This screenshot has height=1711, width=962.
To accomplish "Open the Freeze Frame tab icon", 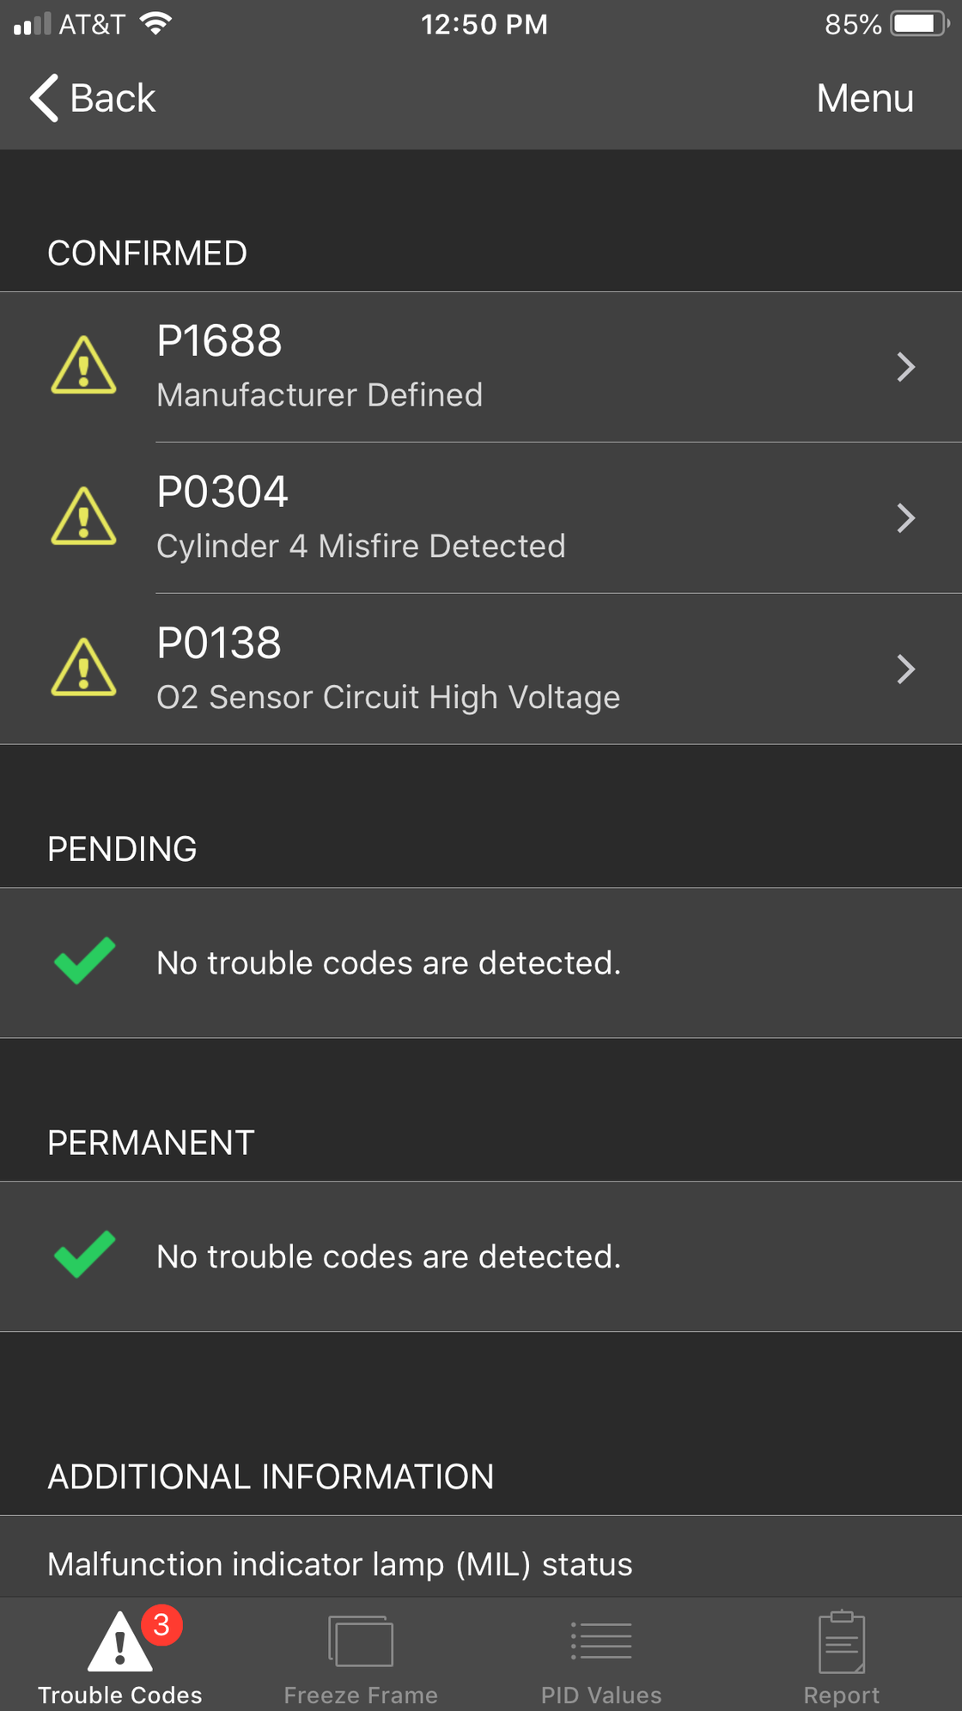I will click(x=361, y=1641).
